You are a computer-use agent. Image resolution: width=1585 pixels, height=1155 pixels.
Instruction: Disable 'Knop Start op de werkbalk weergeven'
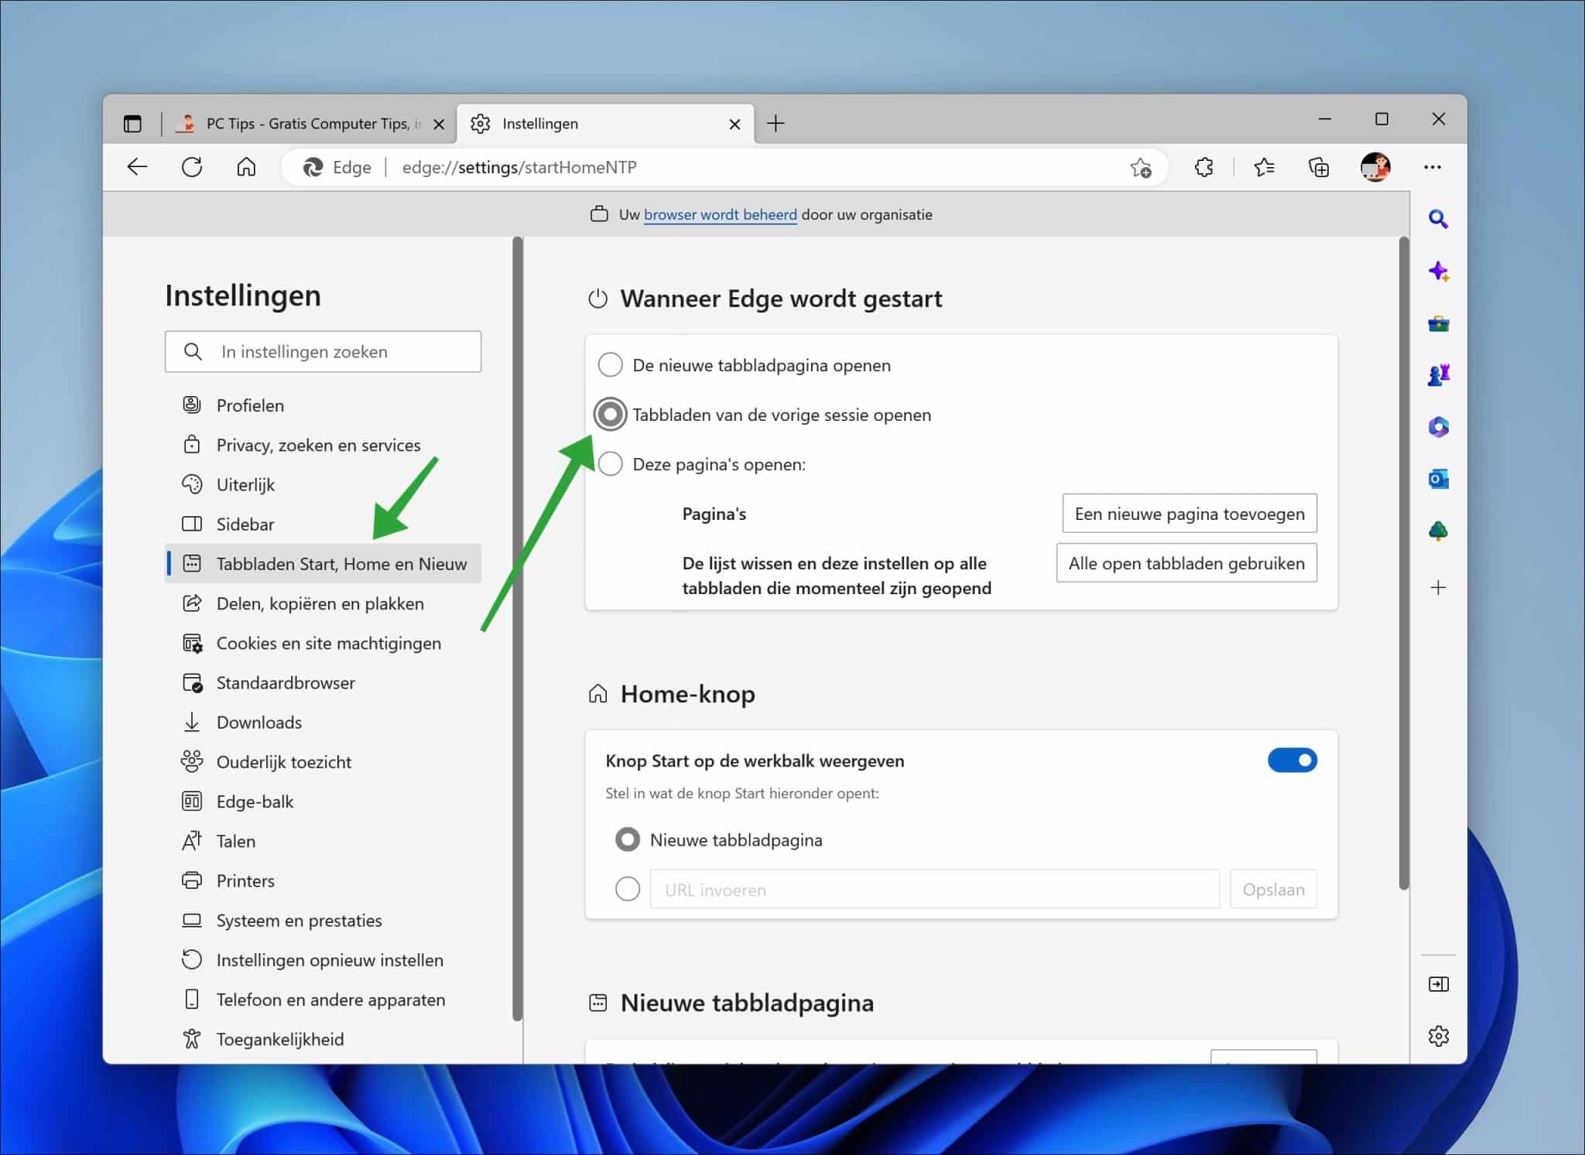tap(1292, 760)
